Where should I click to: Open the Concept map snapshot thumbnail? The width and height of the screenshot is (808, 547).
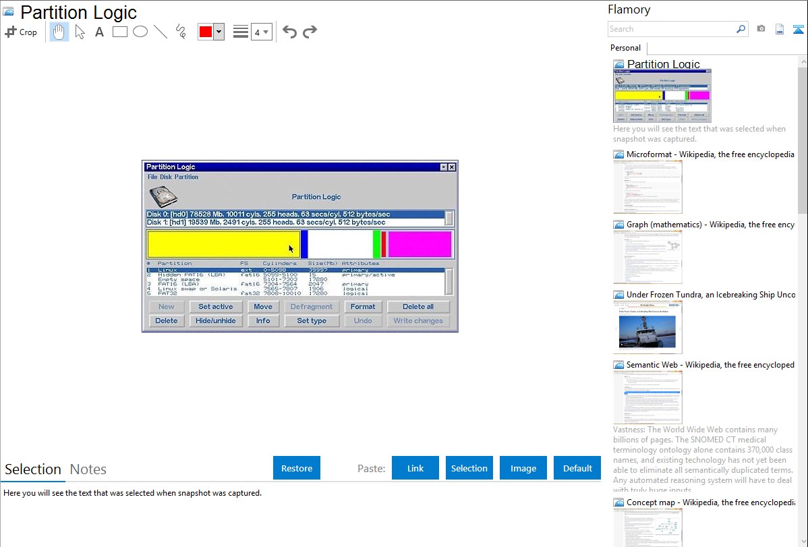point(647,527)
